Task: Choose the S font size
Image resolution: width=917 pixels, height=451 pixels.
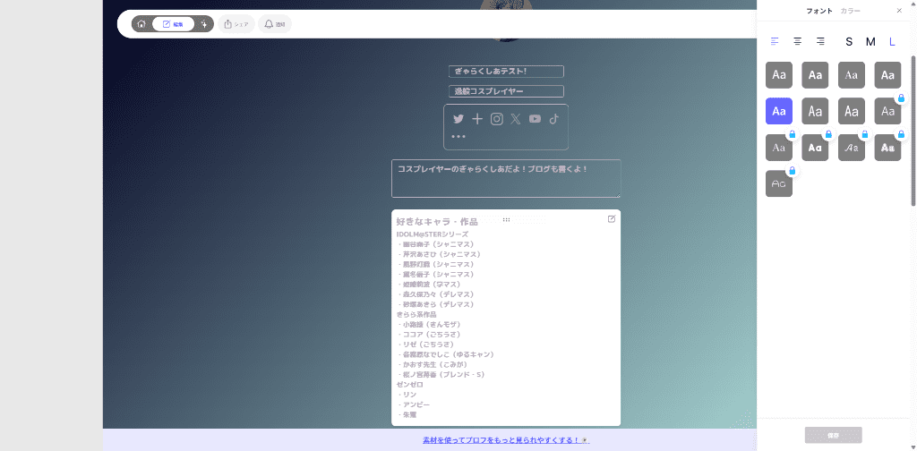Action: click(849, 41)
